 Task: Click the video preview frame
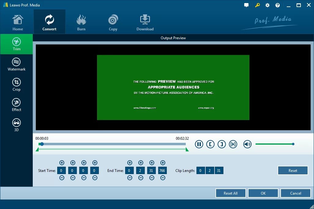(173, 87)
